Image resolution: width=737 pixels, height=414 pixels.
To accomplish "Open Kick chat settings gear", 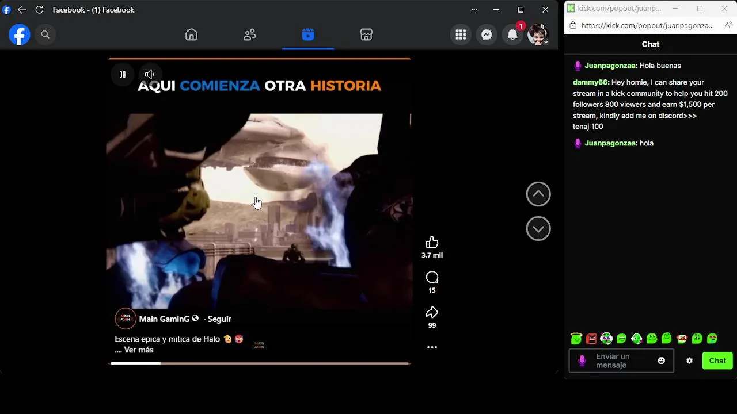I will (689, 361).
